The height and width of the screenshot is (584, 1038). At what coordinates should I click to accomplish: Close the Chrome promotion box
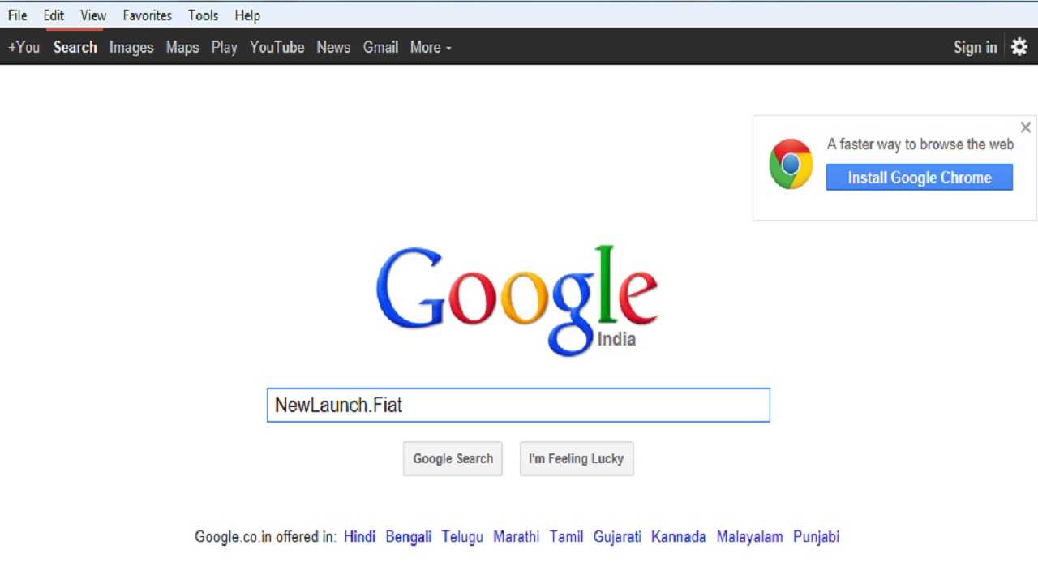[x=1025, y=127]
